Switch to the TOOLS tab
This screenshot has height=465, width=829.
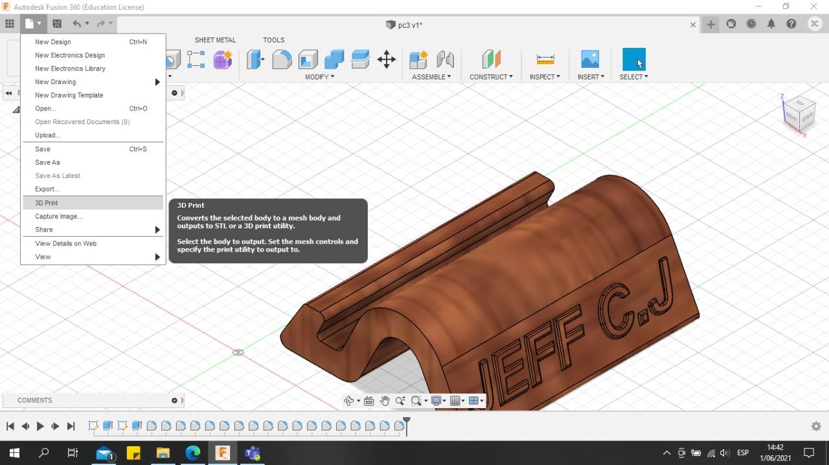coord(274,40)
